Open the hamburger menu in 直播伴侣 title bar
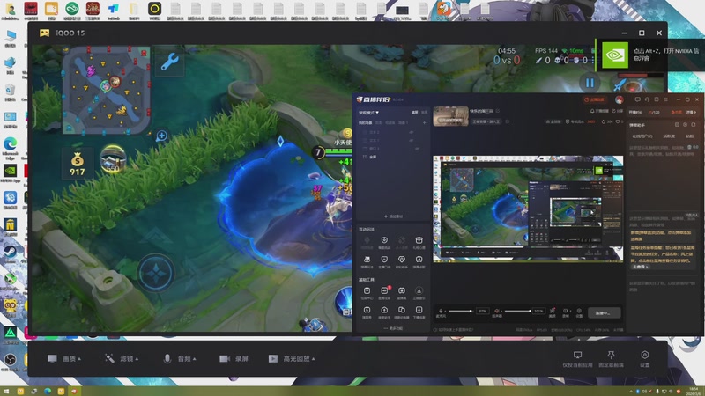This screenshot has height=396, width=705. 666,99
